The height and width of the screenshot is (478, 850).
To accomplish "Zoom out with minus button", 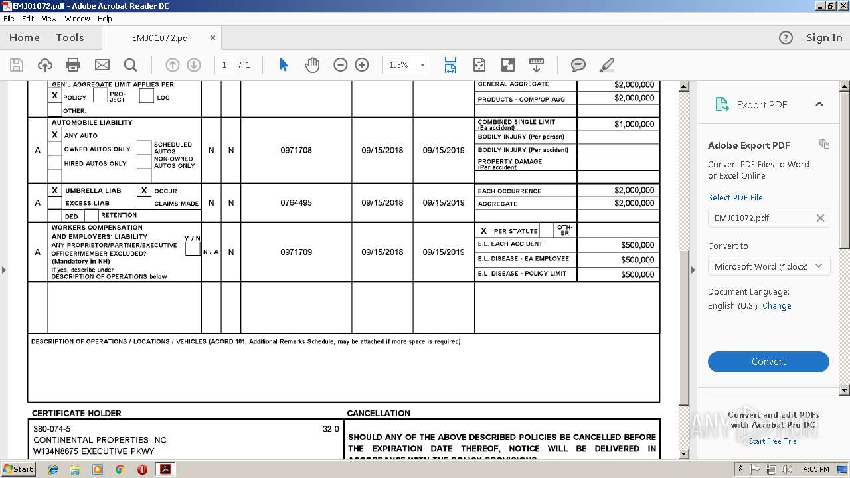I will [x=340, y=65].
